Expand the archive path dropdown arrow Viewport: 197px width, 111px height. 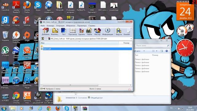pyautogui.click(x=131, y=39)
